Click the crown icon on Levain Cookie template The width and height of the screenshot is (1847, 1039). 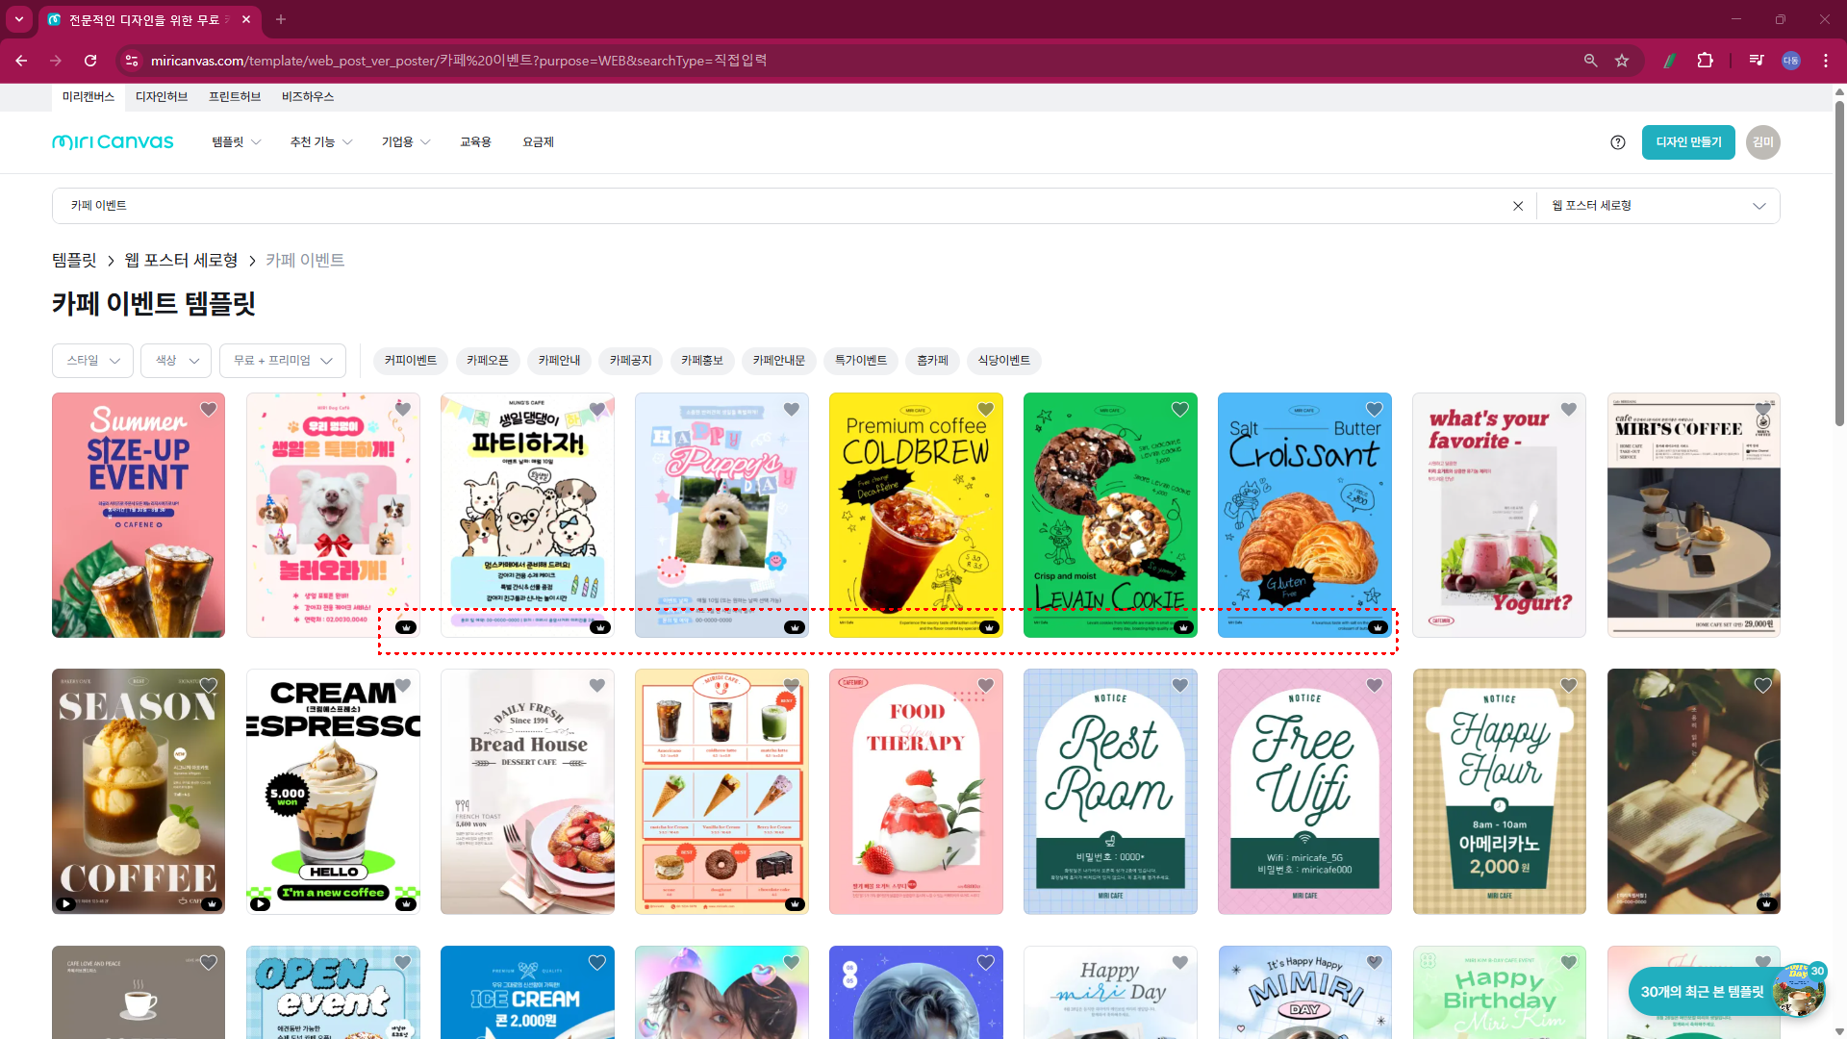pyautogui.click(x=1183, y=627)
